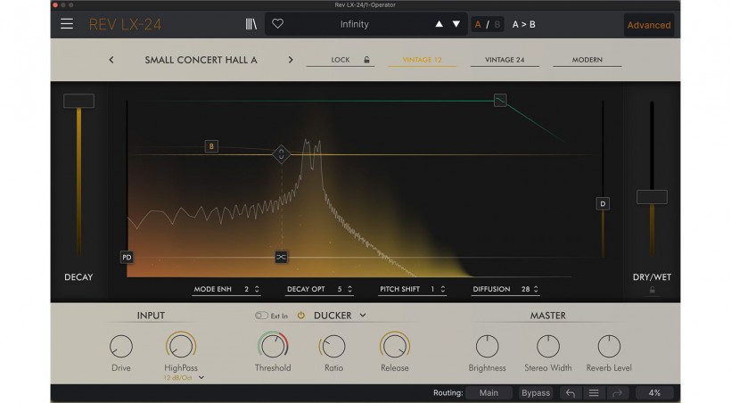
Task: Expand the Ducker section dropdown
Action: click(x=363, y=316)
